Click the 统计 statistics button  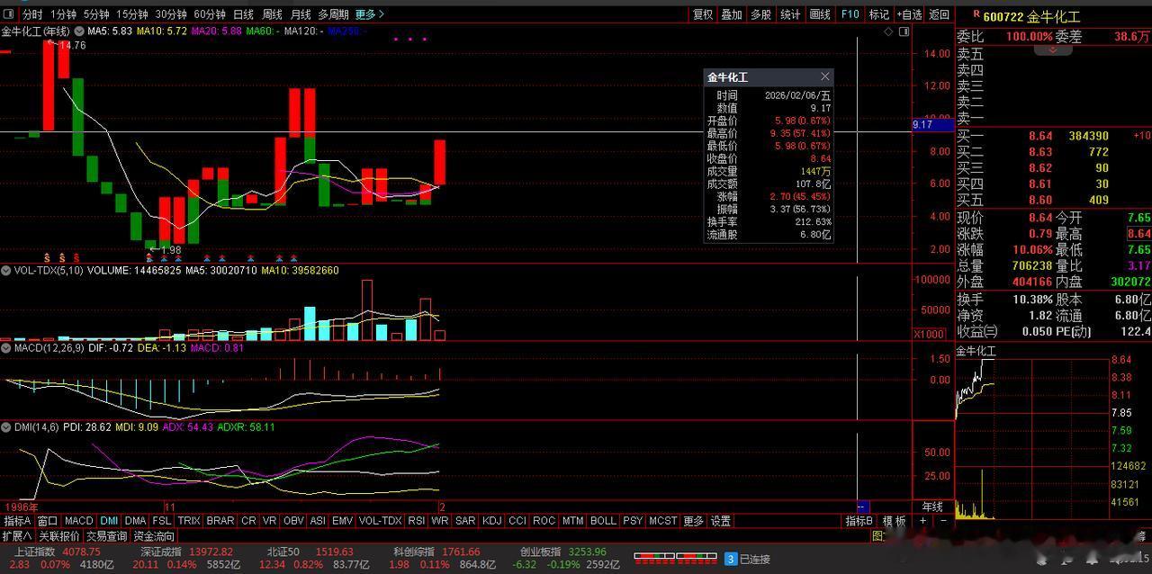click(x=790, y=14)
